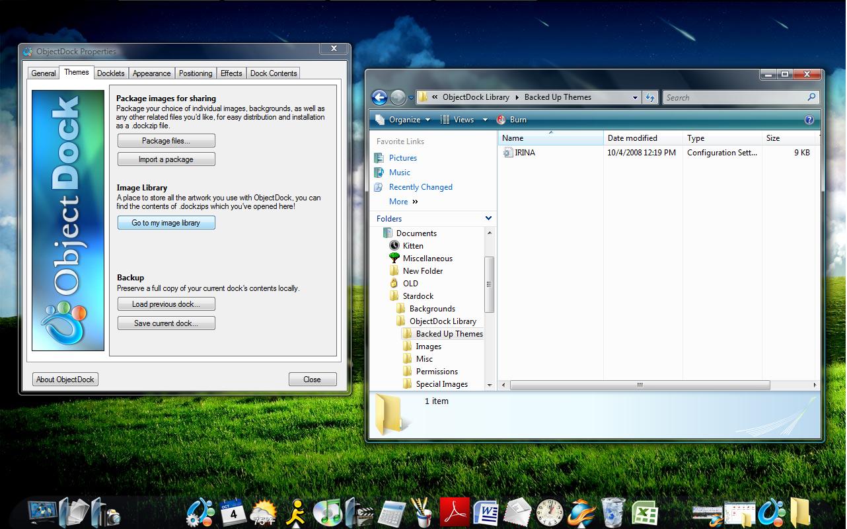Click the Explorer Search input field
Screen dimensions: 847x529
735,97
